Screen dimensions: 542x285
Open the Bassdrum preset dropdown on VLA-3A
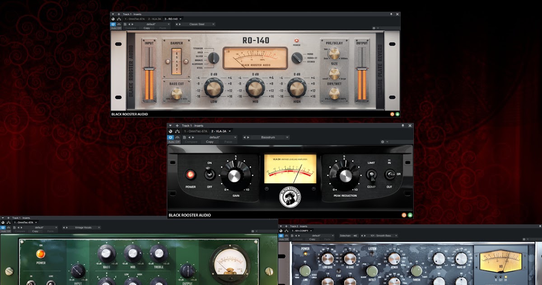click(268, 137)
